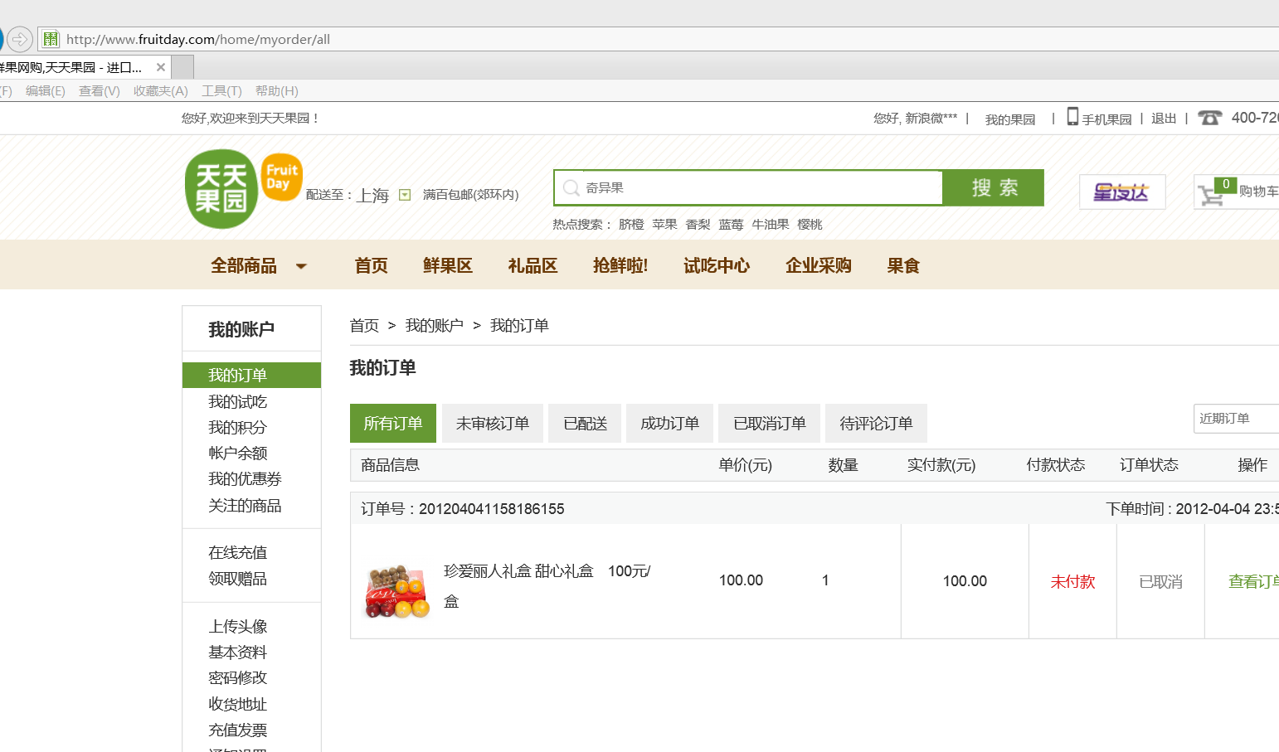Click breadcrumb 我的账户 link
The image size is (1279, 752).
[434, 326]
